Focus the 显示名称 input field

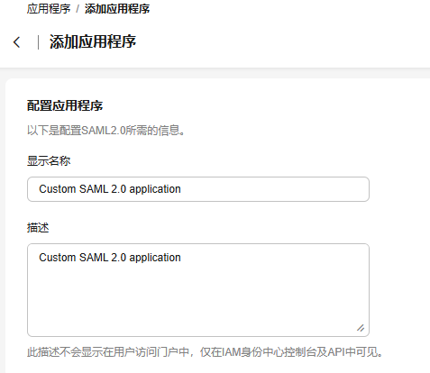(x=198, y=189)
